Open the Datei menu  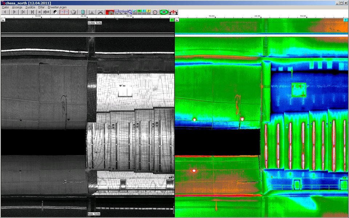click(x=5, y=7)
